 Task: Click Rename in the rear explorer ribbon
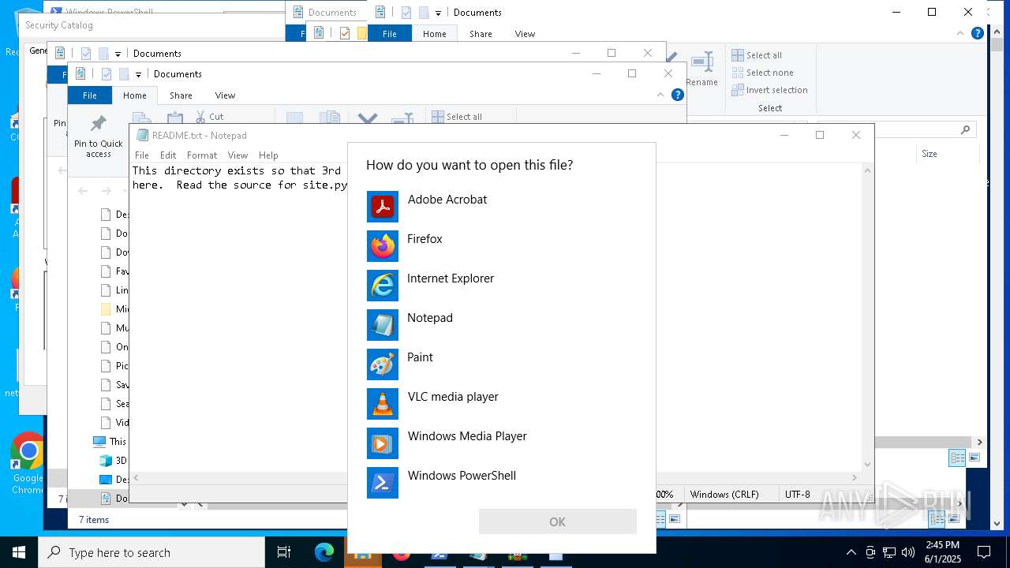point(701,69)
